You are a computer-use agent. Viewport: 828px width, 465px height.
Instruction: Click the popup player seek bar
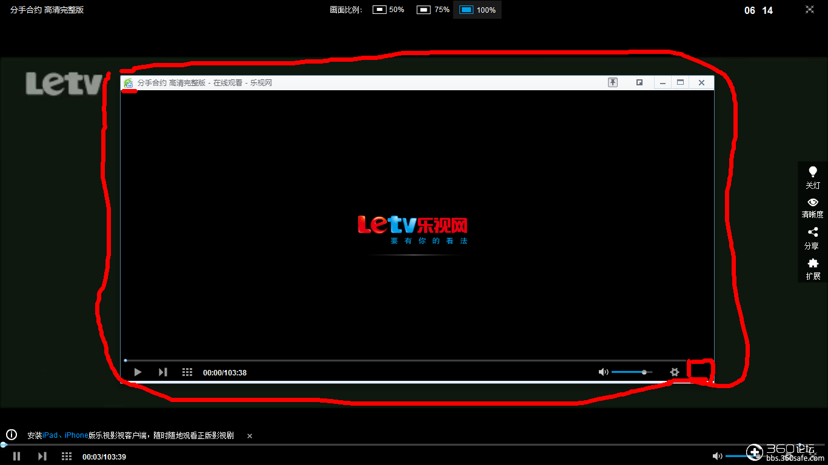pos(405,360)
